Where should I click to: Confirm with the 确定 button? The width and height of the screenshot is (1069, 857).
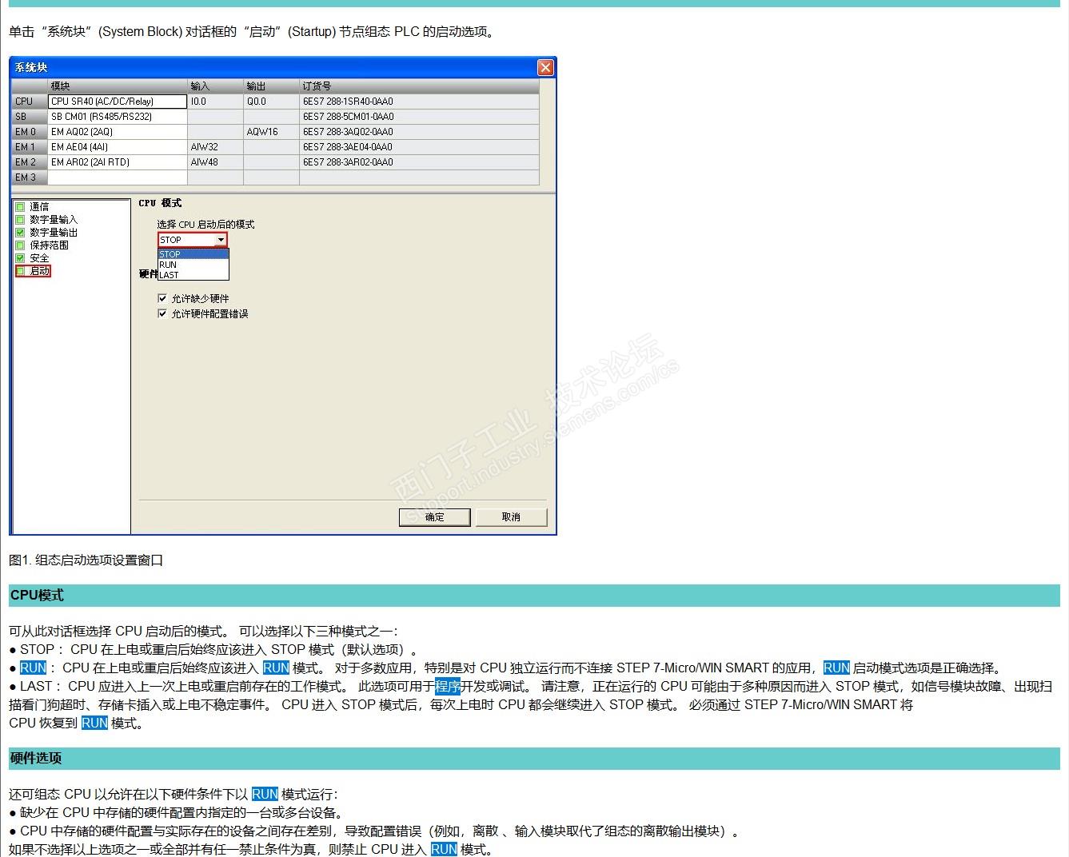(x=434, y=517)
